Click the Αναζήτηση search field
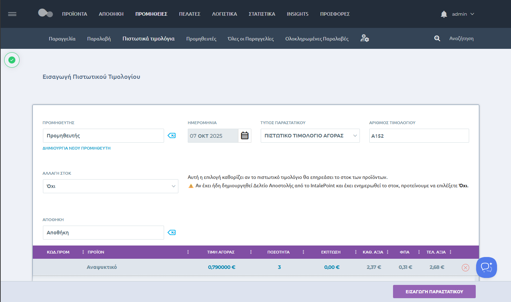 pyautogui.click(x=461, y=38)
